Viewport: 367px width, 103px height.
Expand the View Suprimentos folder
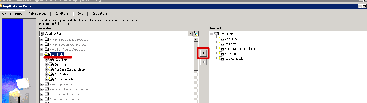42,84
